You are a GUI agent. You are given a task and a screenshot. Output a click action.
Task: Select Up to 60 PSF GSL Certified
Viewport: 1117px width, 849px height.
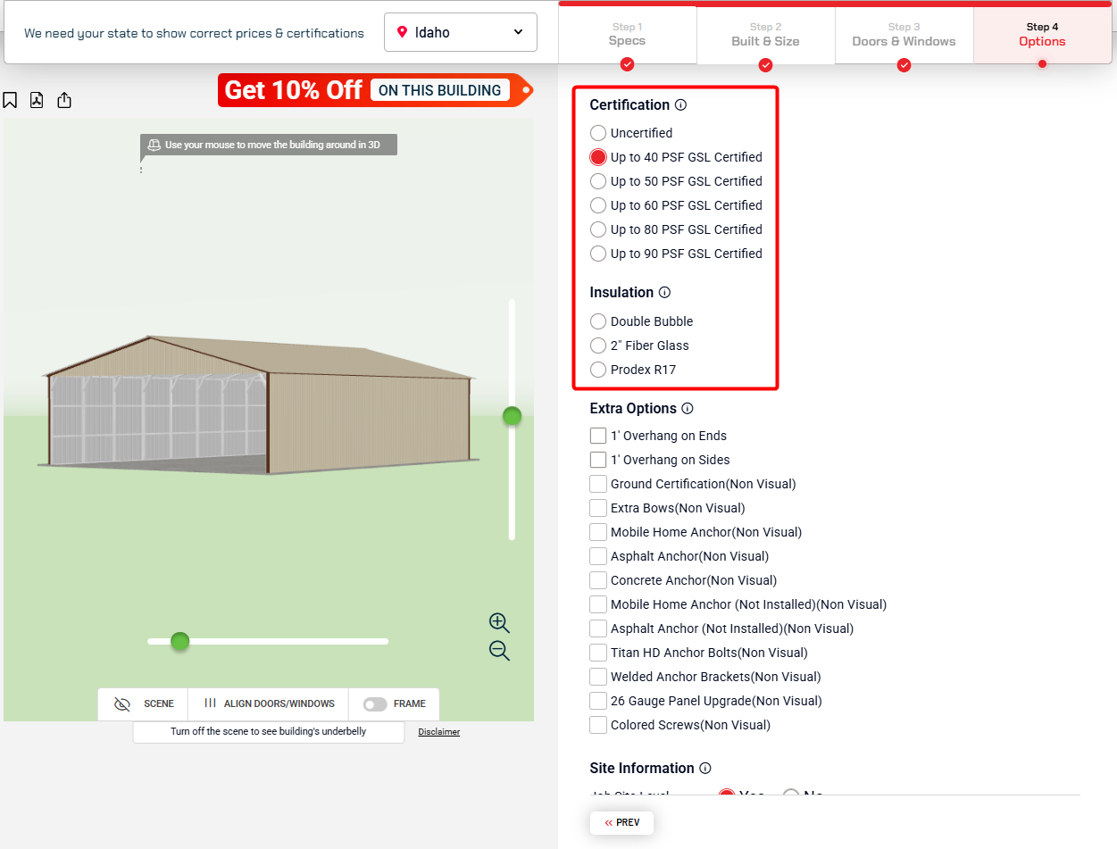(x=598, y=205)
